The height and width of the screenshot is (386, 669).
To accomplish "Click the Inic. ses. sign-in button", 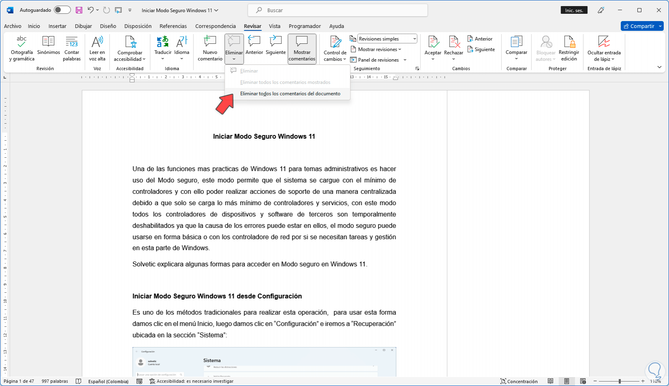I will point(574,10).
